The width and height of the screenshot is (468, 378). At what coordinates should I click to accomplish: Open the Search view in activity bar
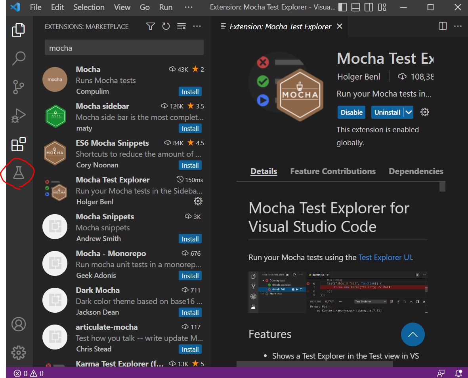19,58
